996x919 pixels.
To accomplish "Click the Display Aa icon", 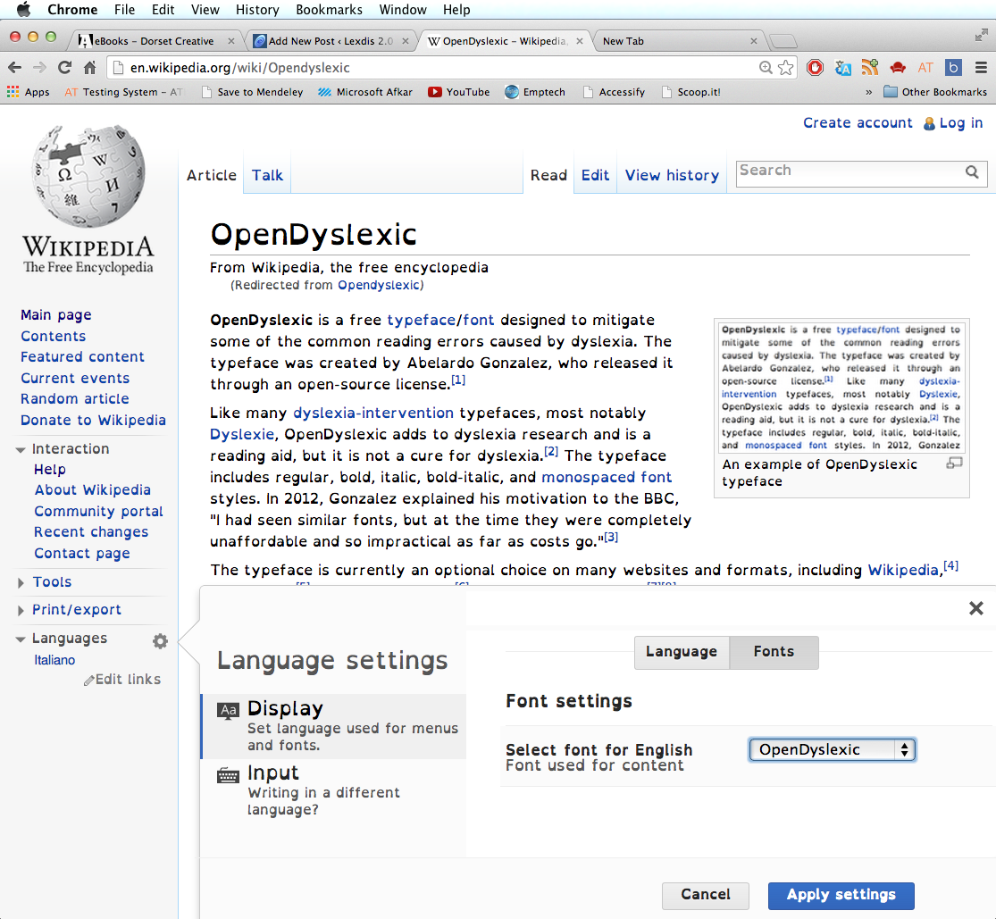I will [228, 710].
